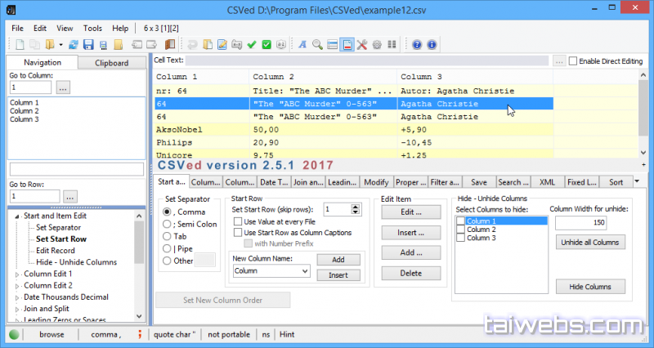Open the XML tab
Screen dimensions: 654x348
click(x=547, y=182)
